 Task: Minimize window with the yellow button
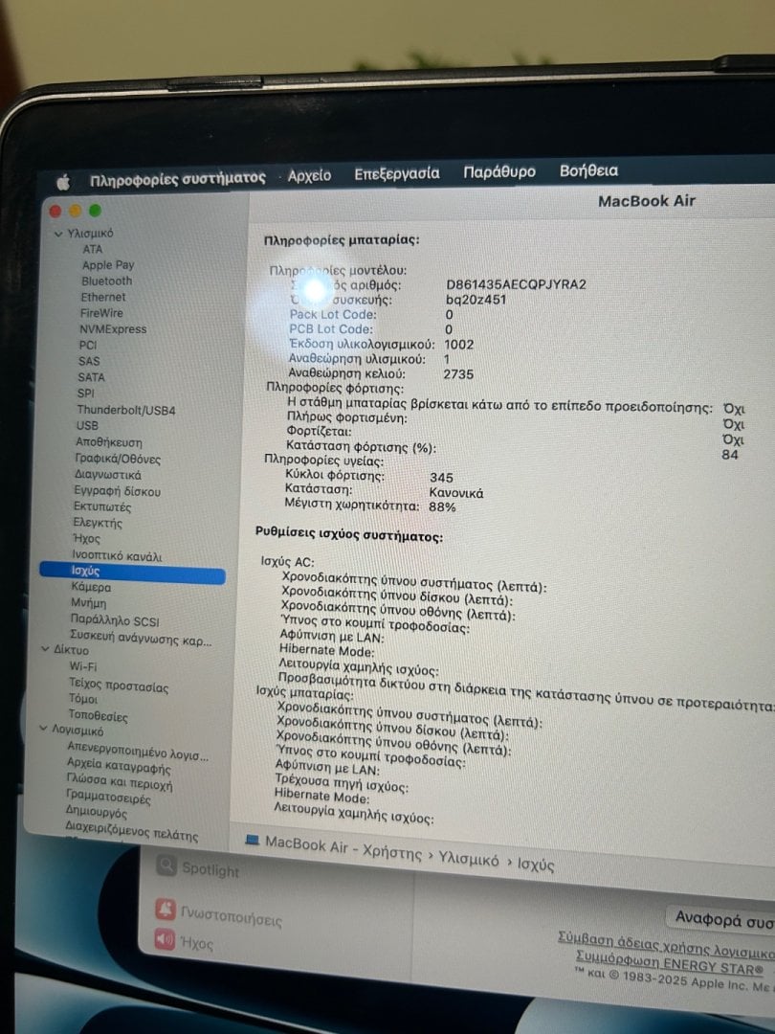[76, 211]
